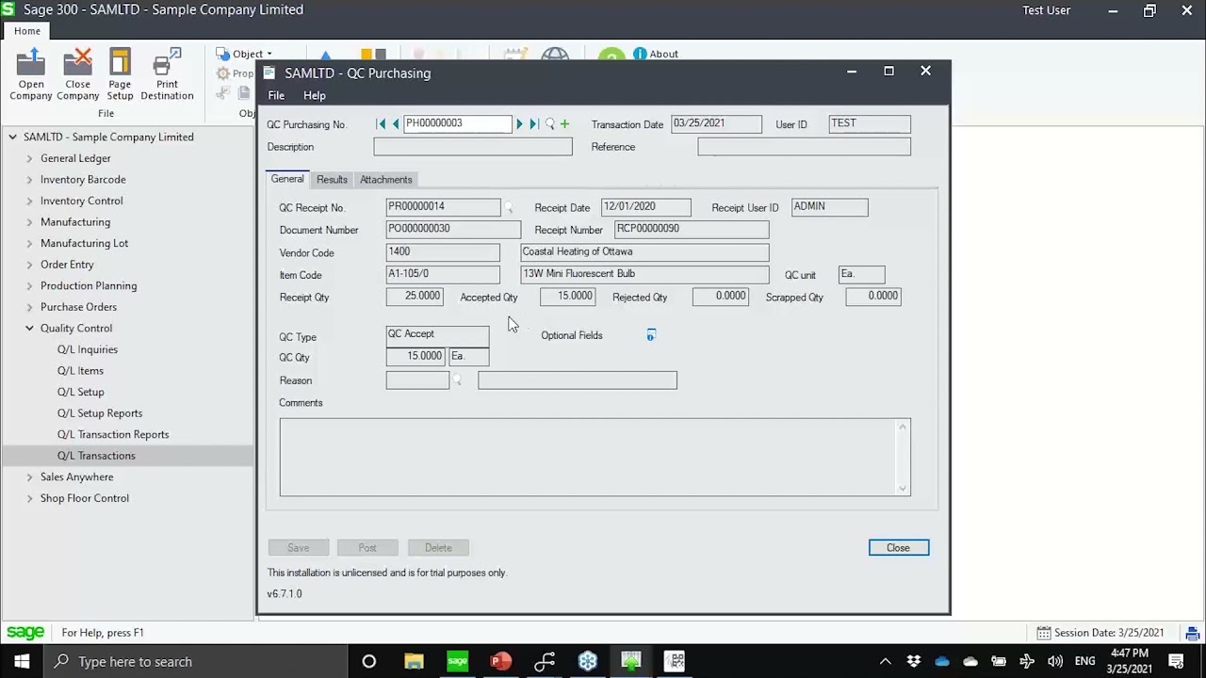
Task: Click the About info icon
Action: click(x=640, y=54)
